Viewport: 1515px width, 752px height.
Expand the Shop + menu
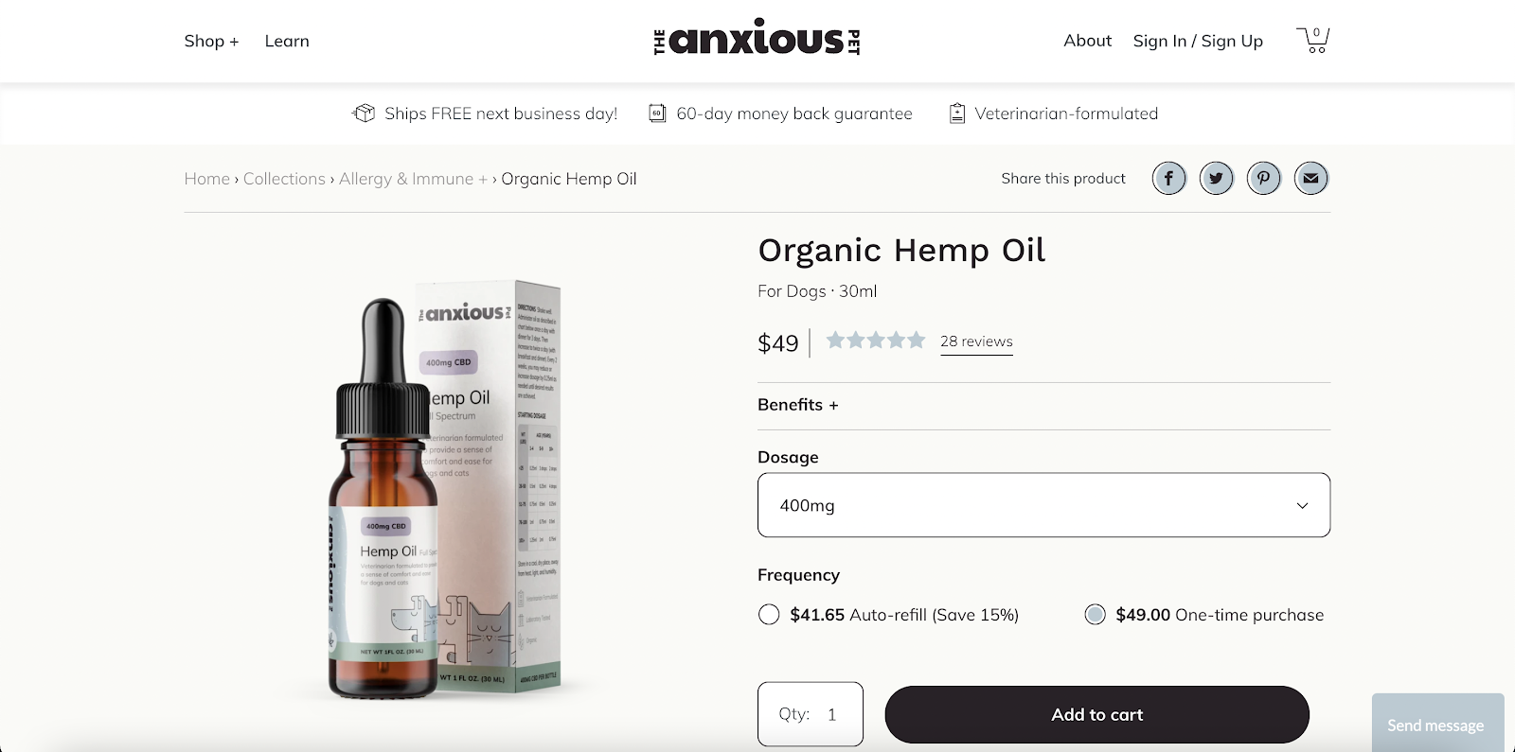(211, 41)
